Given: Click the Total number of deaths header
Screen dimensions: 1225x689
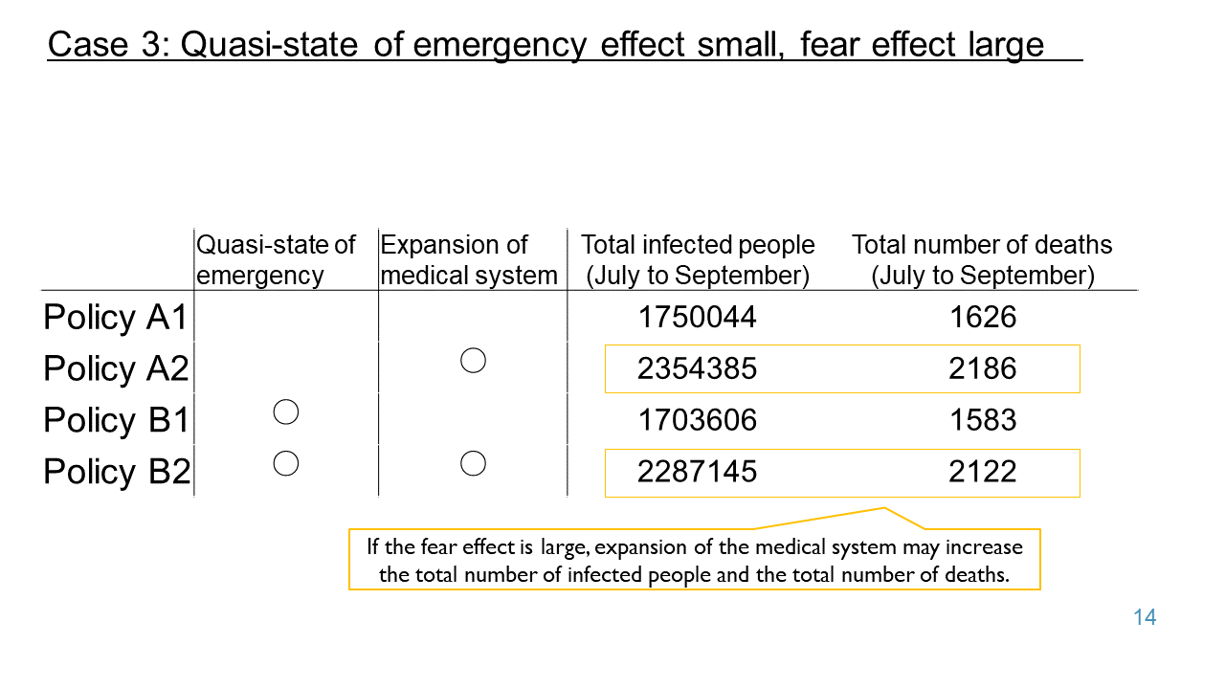Looking at the screenshot, I should [x=982, y=260].
